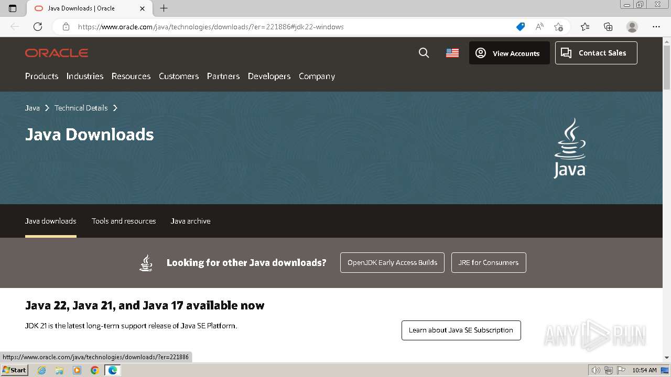Open the Windows Start menu
This screenshot has height=377, width=671.
[x=14, y=370]
